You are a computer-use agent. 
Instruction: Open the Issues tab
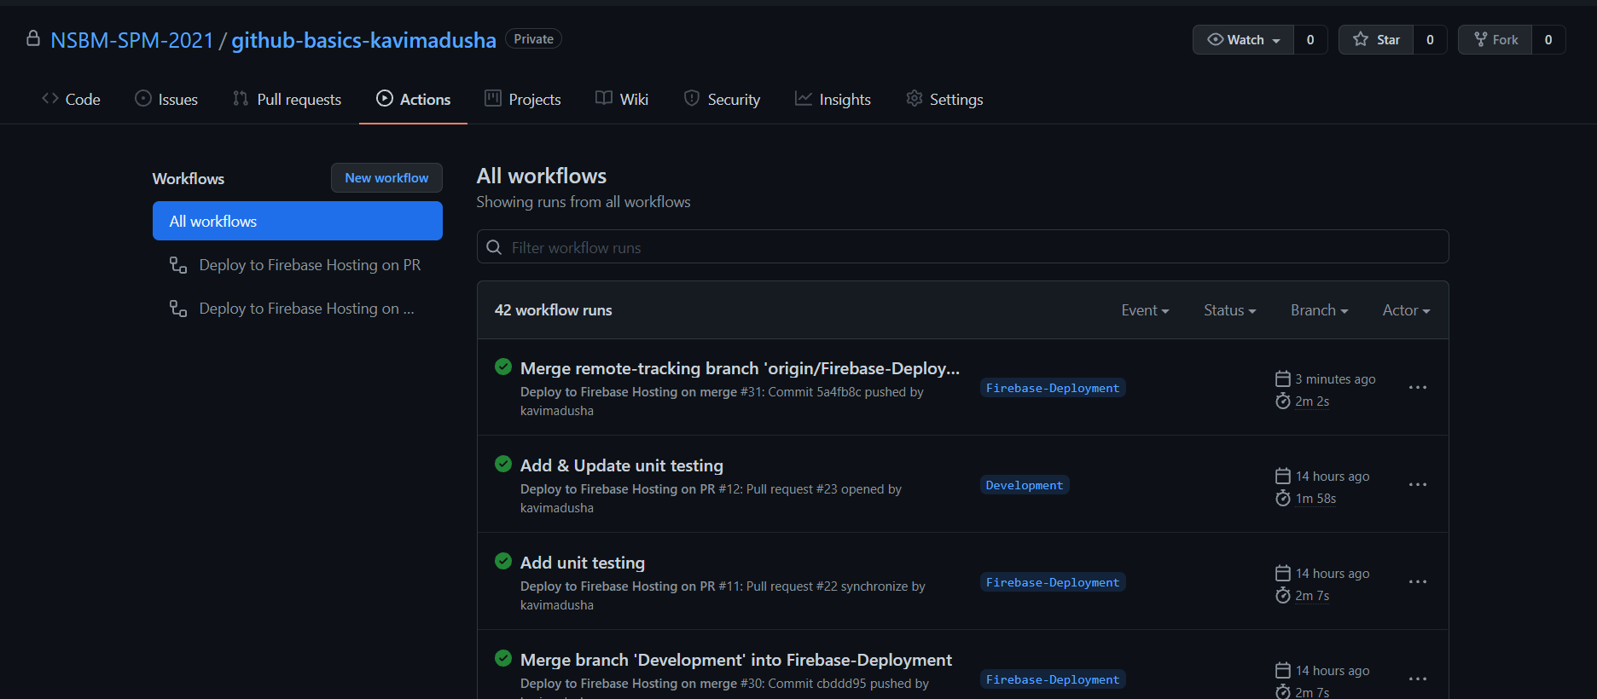pos(166,99)
